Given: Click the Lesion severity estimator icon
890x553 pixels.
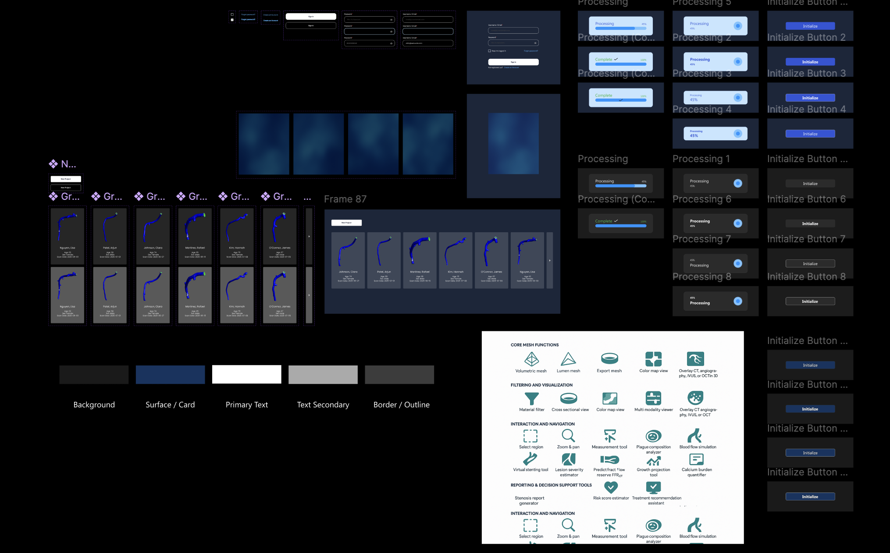Looking at the screenshot, I should (569, 459).
